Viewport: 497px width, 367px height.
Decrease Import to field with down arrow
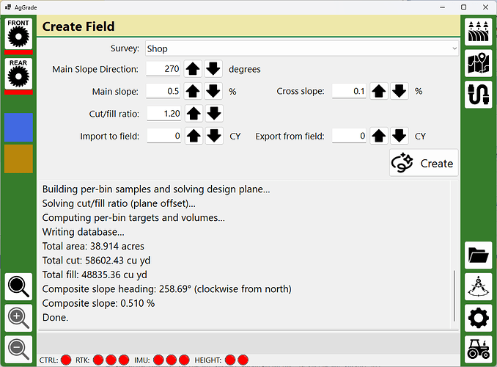pos(214,137)
